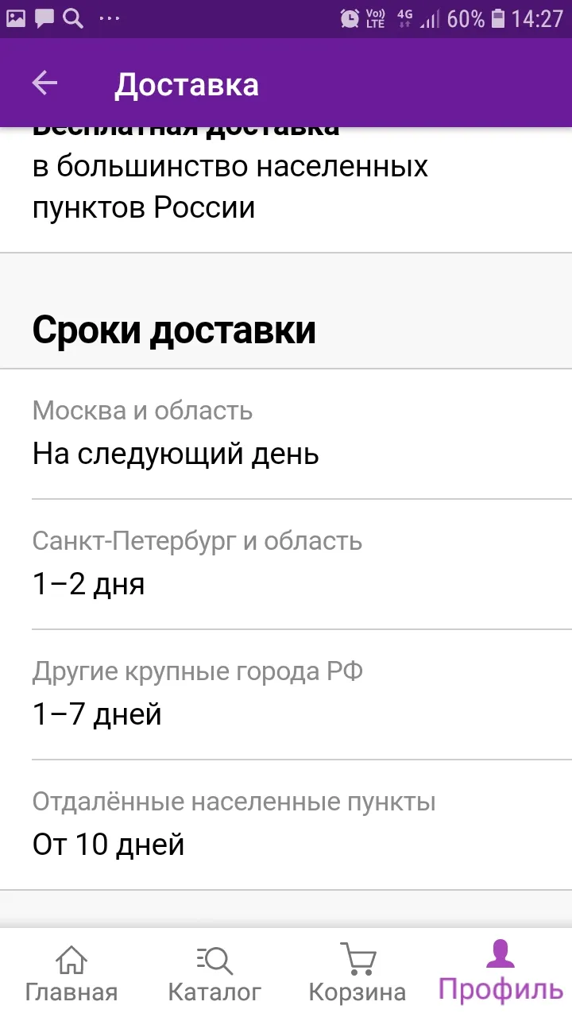
Task: Select the Москва и область row
Action: point(286,434)
